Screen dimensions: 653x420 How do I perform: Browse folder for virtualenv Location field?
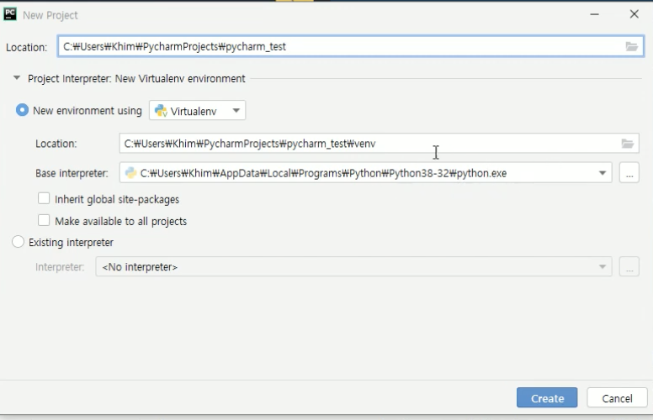[627, 144]
